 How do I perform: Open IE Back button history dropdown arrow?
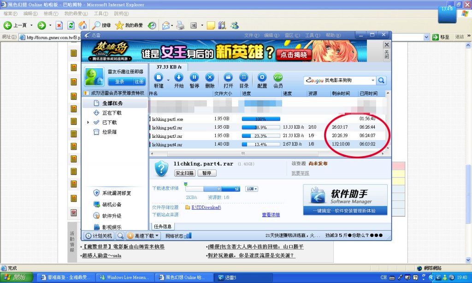pyautogui.click(x=31, y=25)
